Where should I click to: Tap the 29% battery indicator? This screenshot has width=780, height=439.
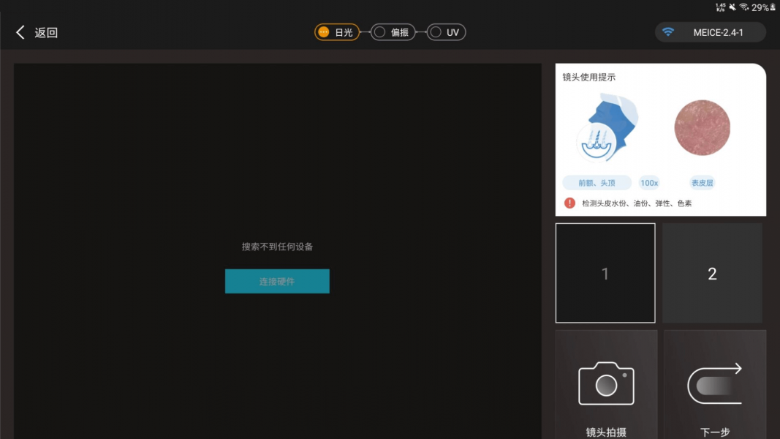tap(764, 7)
